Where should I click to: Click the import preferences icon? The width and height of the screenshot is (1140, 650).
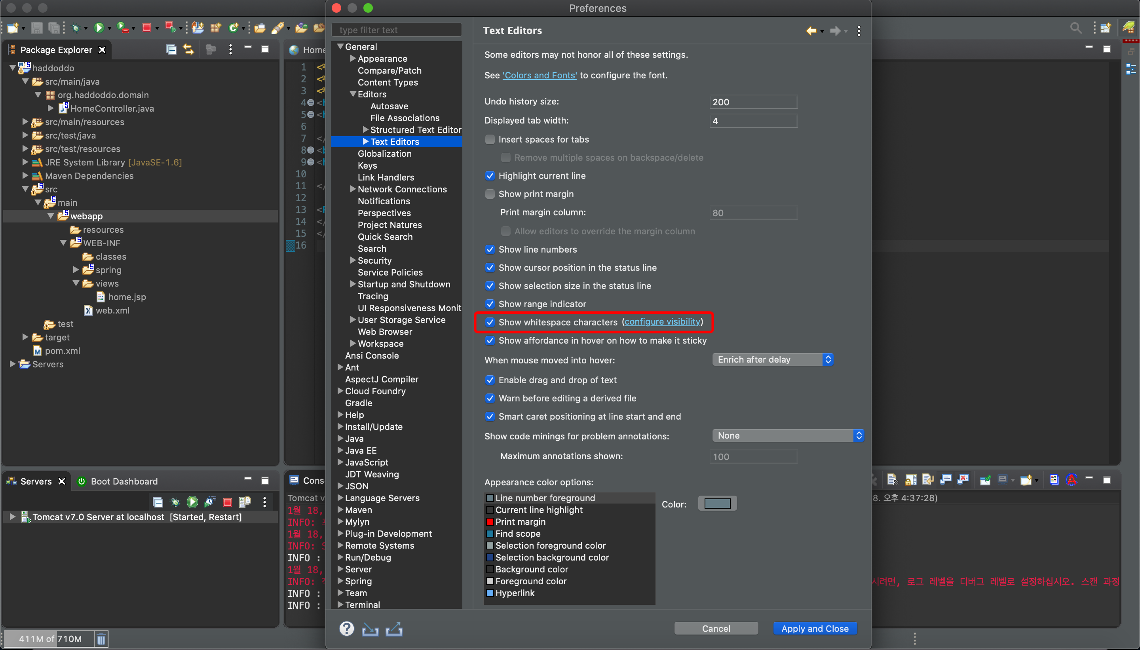pos(370,629)
